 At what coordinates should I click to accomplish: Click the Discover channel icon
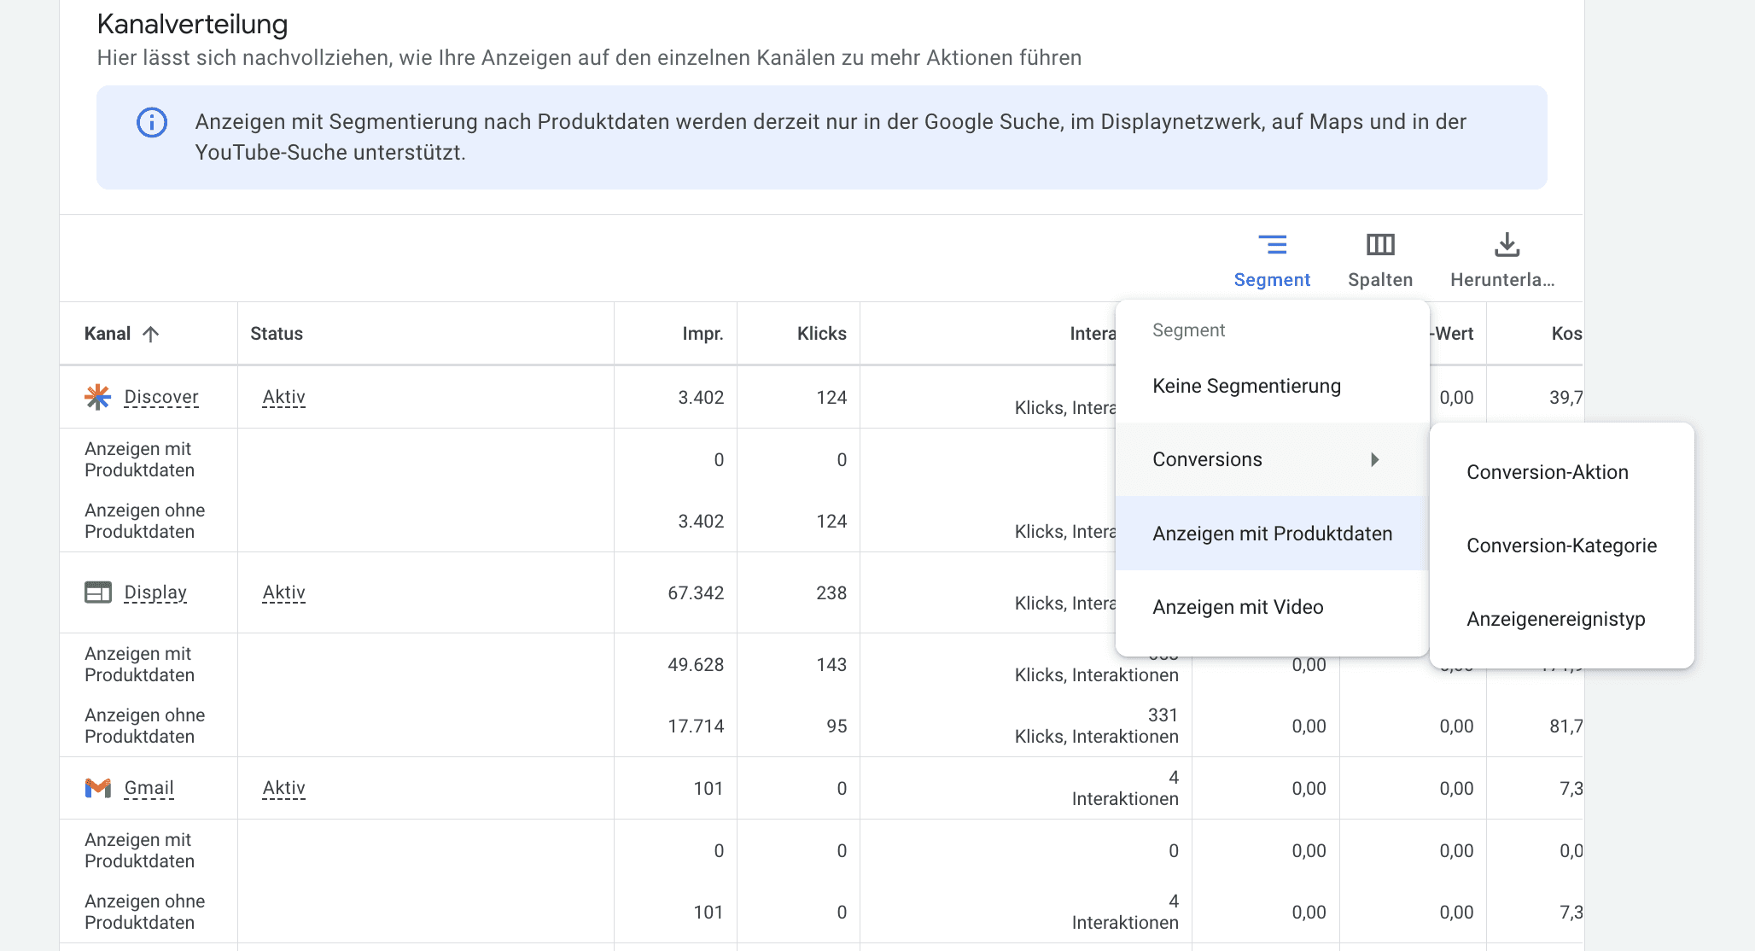tap(96, 396)
